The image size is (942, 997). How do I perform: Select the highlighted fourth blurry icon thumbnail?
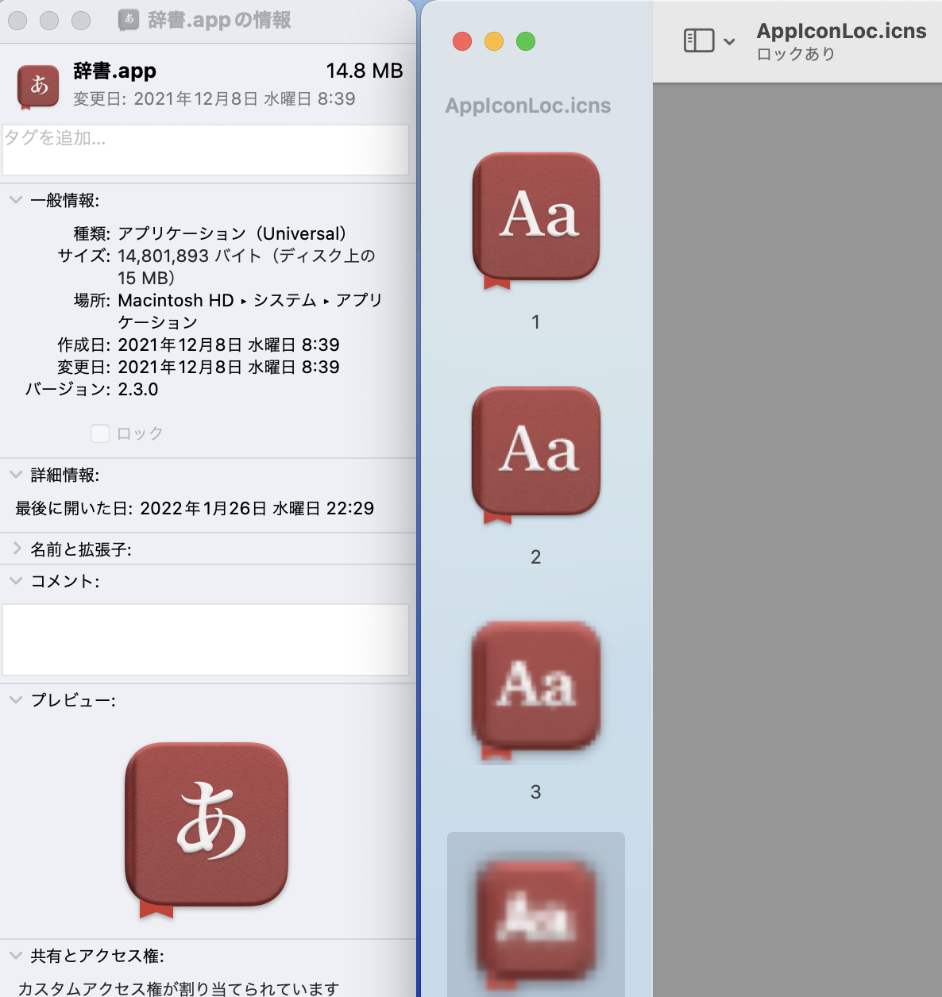tap(536, 914)
